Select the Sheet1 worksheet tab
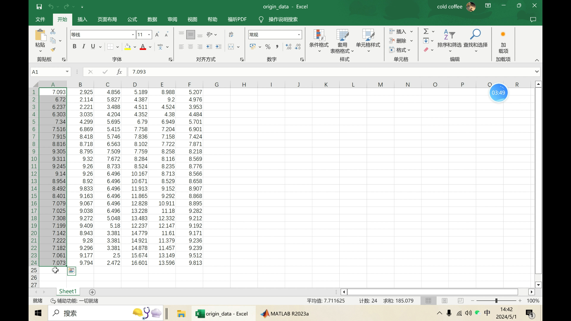571x321 pixels. coord(68,292)
